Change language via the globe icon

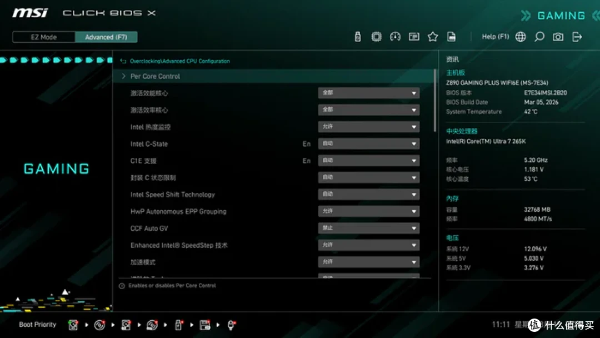(521, 37)
